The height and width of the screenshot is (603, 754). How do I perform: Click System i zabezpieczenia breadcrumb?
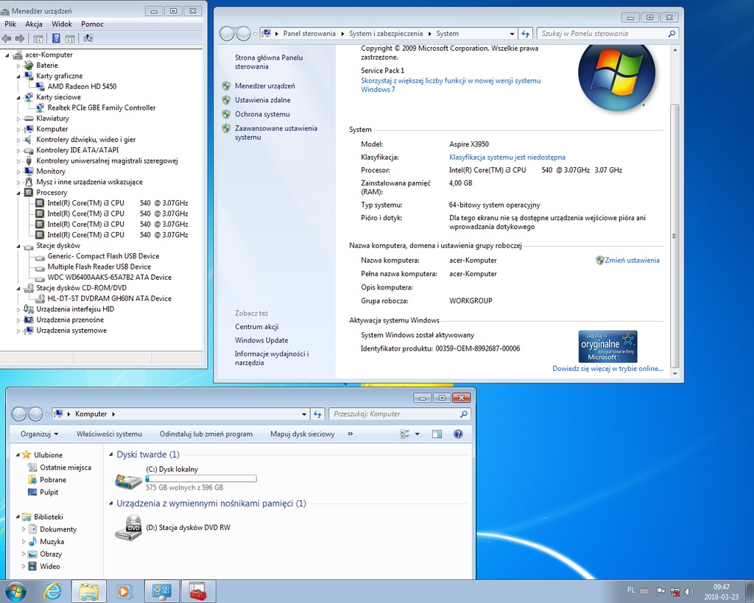click(x=386, y=34)
